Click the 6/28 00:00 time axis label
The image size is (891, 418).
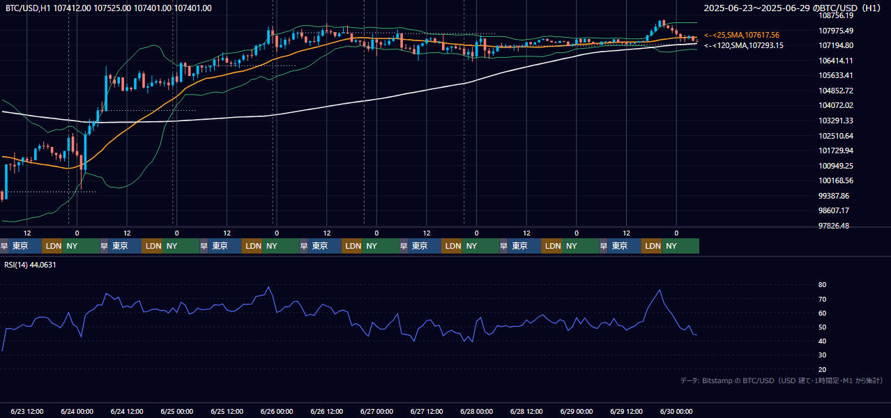click(x=477, y=411)
